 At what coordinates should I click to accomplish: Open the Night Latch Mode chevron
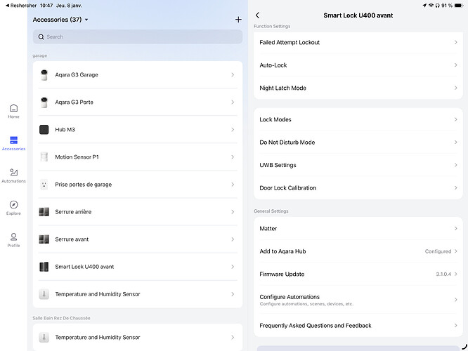(455, 88)
